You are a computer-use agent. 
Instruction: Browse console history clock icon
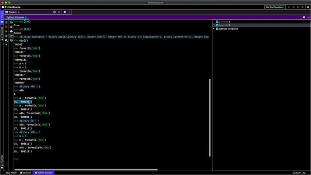pyautogui.click(x=11, y=40)
